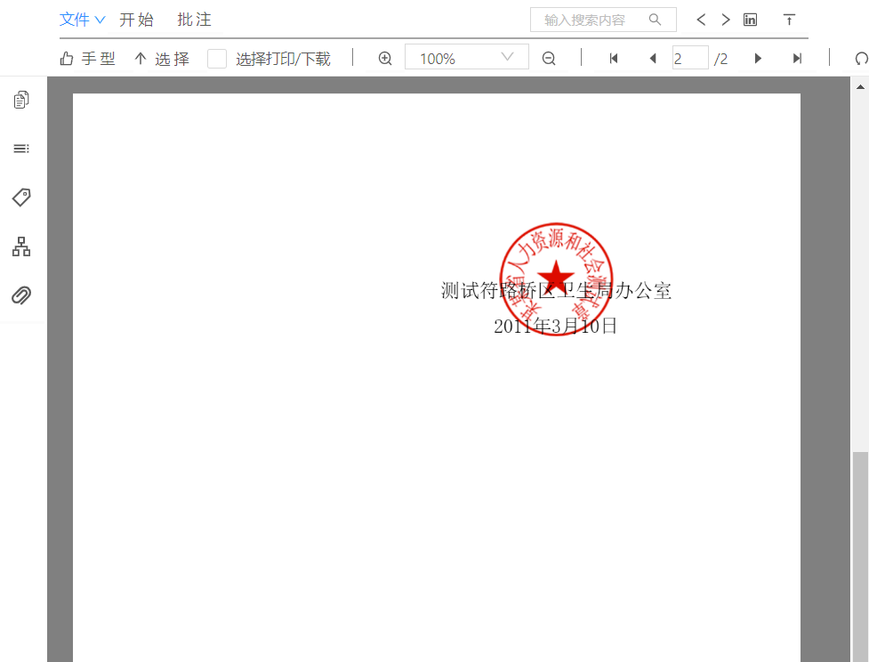Screen dimensions: 869x662
Task: Jump to the last page
Action: [x=797, y=58]
